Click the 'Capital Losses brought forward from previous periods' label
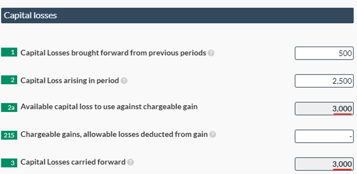357x174 pixels. coord(113,53)
